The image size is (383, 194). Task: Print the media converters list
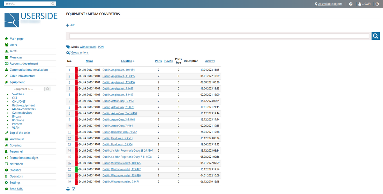(68, 189)
